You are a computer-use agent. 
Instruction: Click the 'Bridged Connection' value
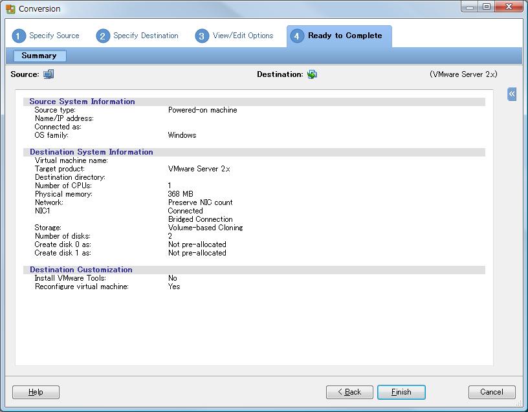pos(201,219)
